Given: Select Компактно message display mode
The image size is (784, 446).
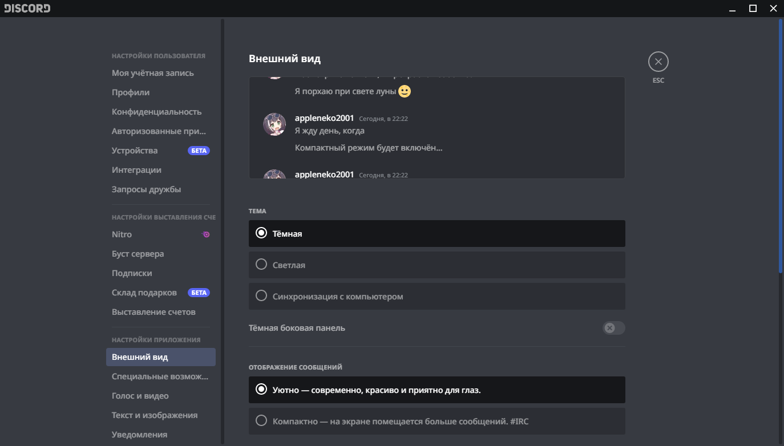Looking at the screenshot, I should point(437,421).
